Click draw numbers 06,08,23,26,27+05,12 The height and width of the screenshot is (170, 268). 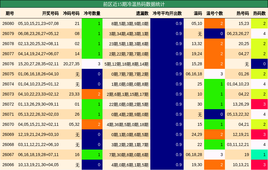[38, 34]
